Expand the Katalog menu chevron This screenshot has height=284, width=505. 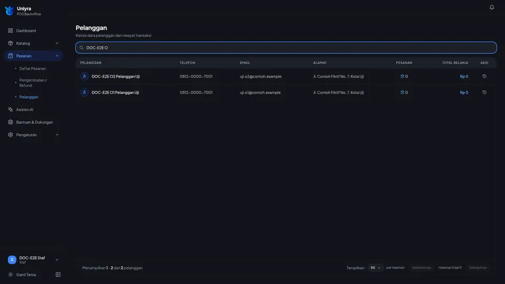click(x=57, y=43)
